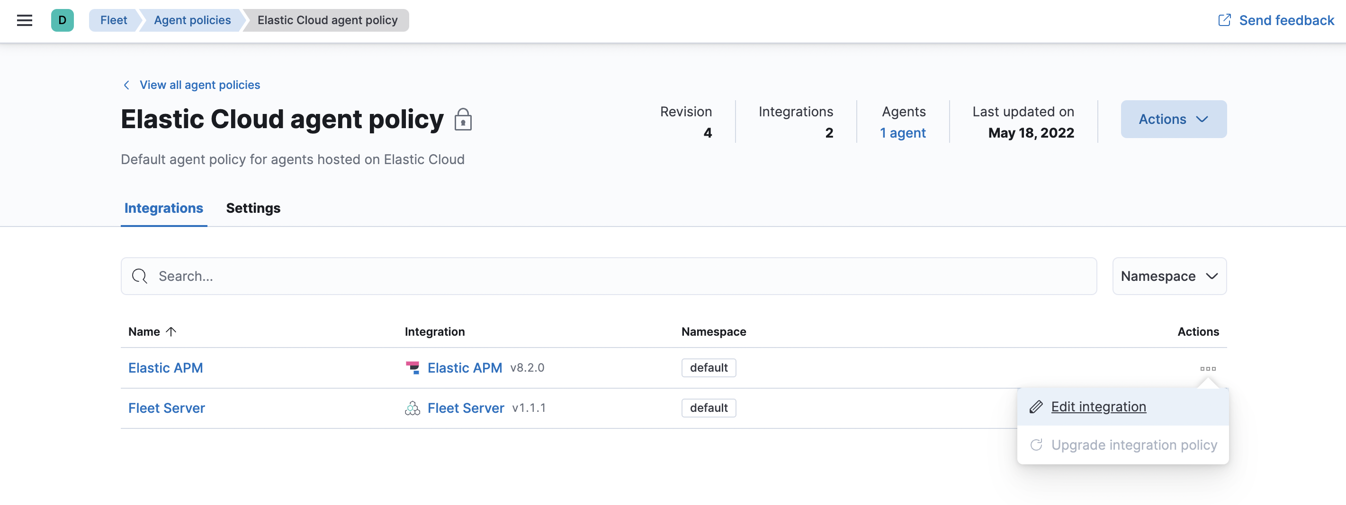
Task: Toggle sort order on the Name column
Action: click(x=152, y=331)
